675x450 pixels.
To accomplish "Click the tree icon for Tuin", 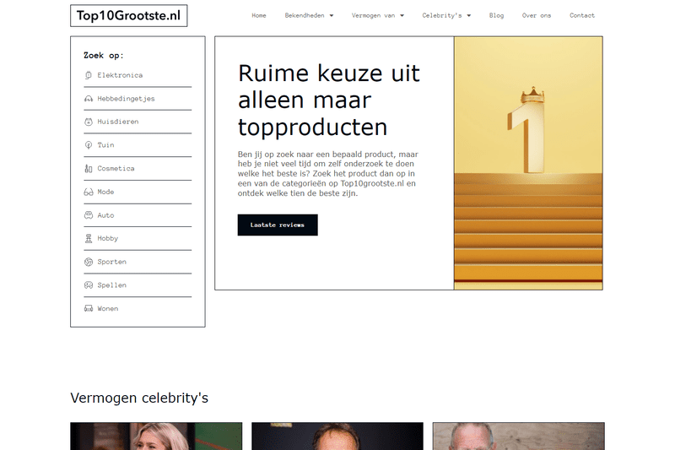I will pyautogui.click(x=89, y=145).
